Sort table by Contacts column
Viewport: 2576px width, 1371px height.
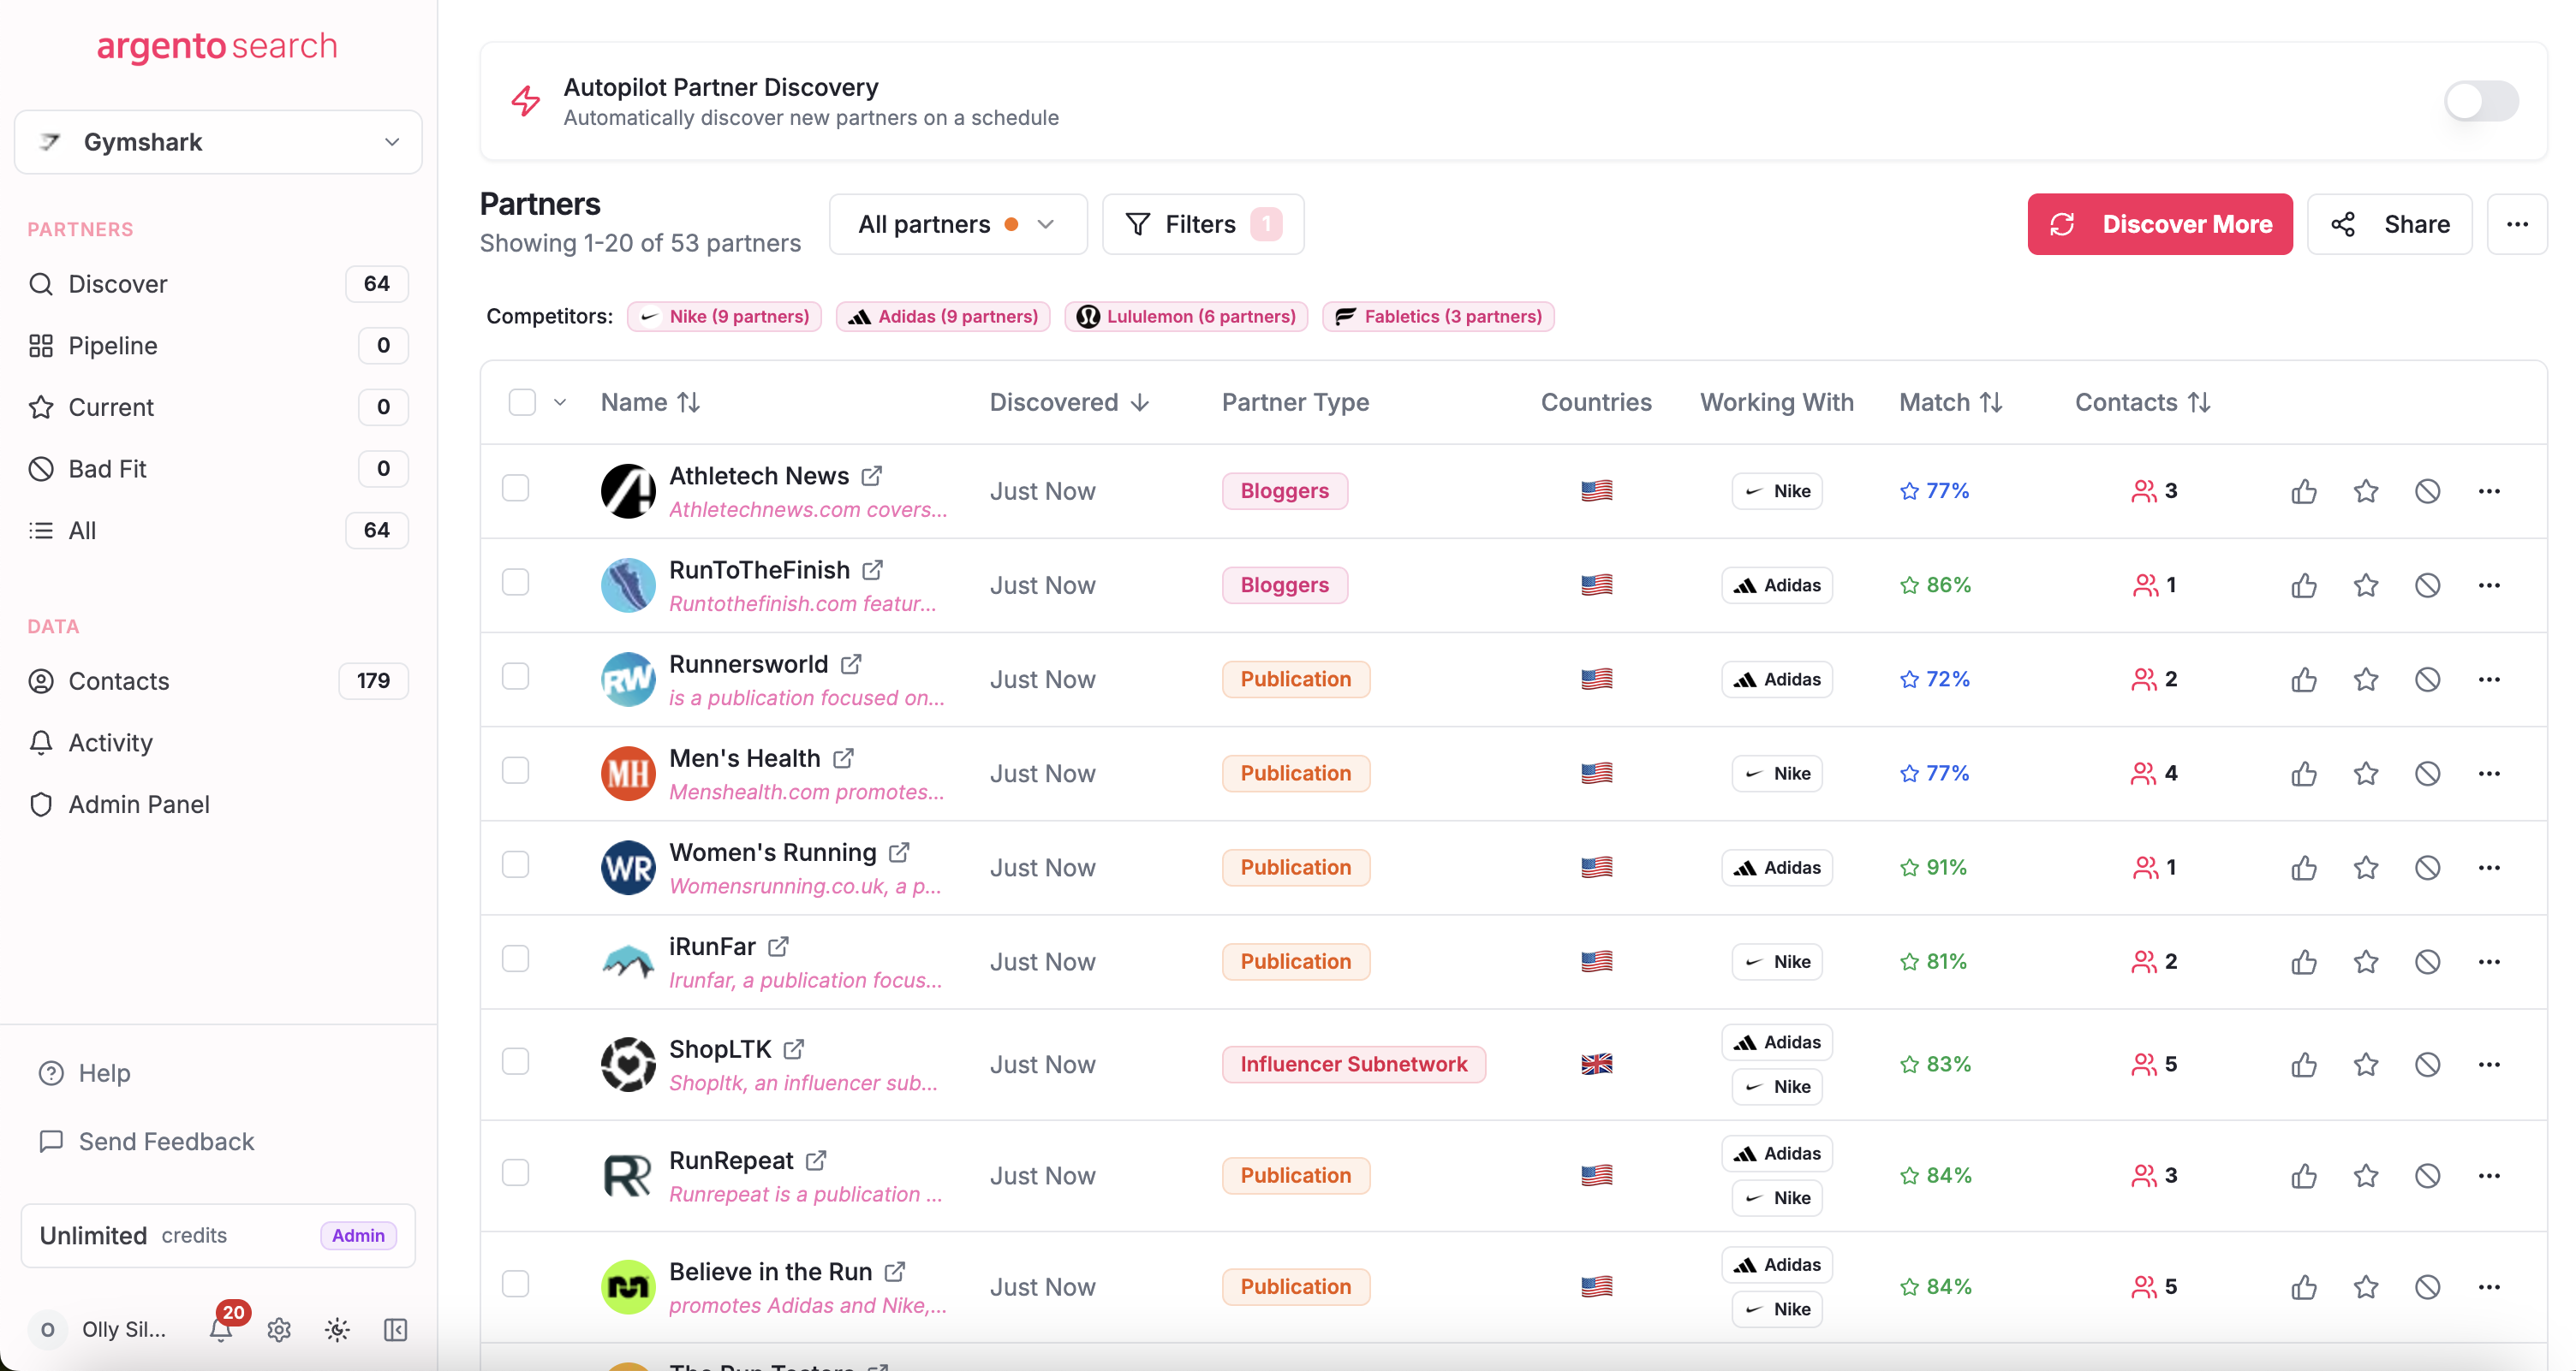tap(2142, 401)
